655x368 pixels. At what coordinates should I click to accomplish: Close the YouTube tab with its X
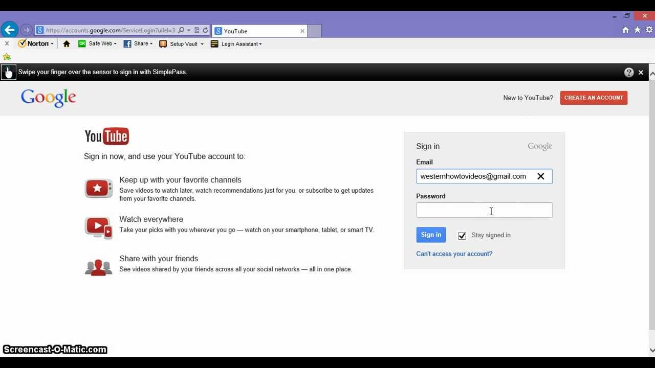[x=302, y=31]
